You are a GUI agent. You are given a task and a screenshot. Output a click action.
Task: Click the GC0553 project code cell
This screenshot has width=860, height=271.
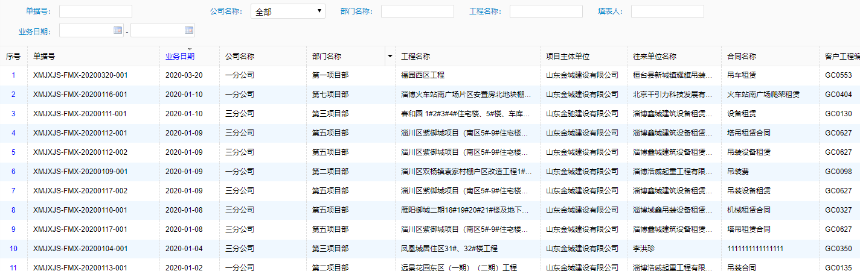pyautogui.click(x=838, y=75)
